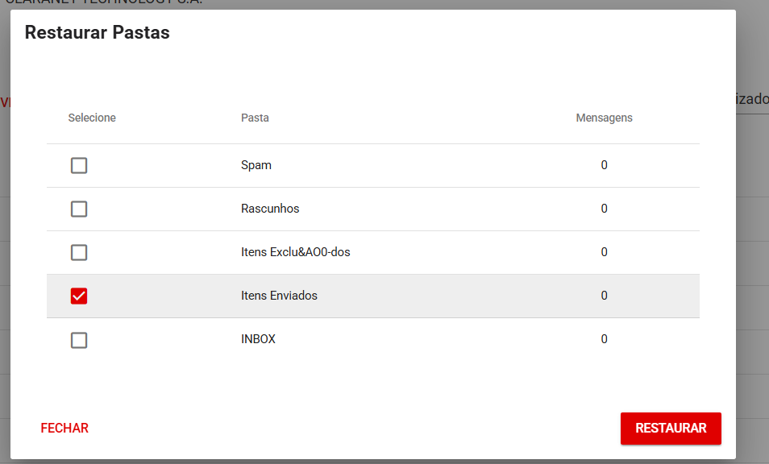
Task: Check the Spam folder checkbox
Action: [x=79, y=166]
